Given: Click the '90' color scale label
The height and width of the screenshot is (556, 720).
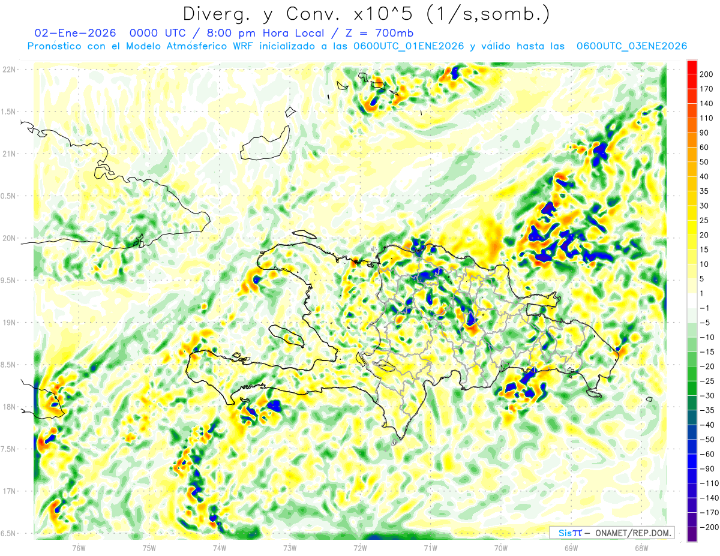Looking at the screenshot, I should (704, 133).
